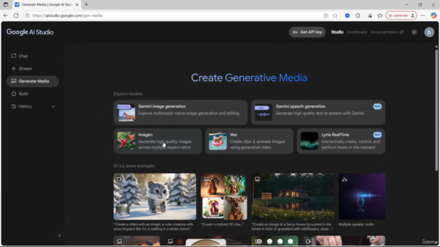Viewport: 440px width, 247px height.
Task: Reload the page with the refresh icon
Action: [x=16, y=16]
